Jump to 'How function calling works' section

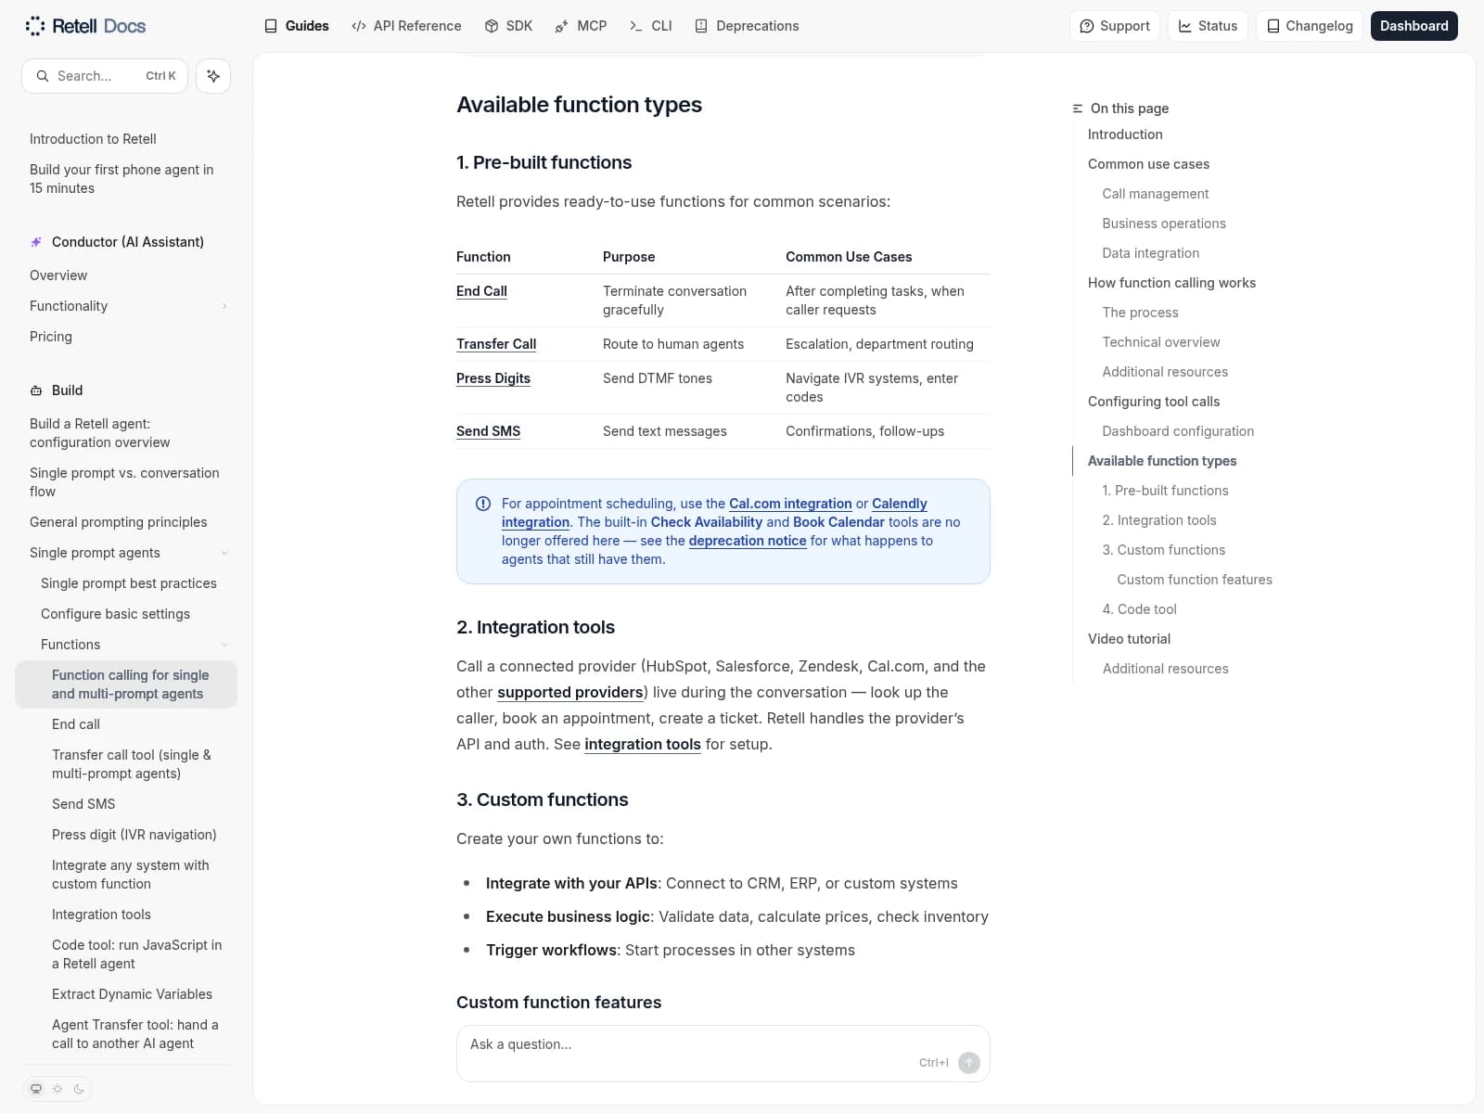click(1171, 283)
